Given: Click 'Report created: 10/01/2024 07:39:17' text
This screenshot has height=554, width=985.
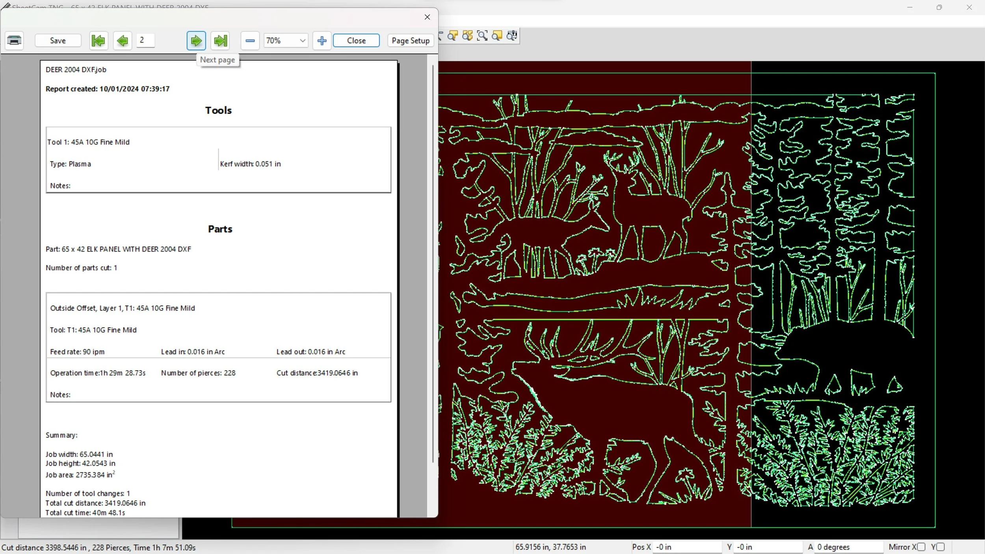Looking at the screenshot, I should pos(108,89).
